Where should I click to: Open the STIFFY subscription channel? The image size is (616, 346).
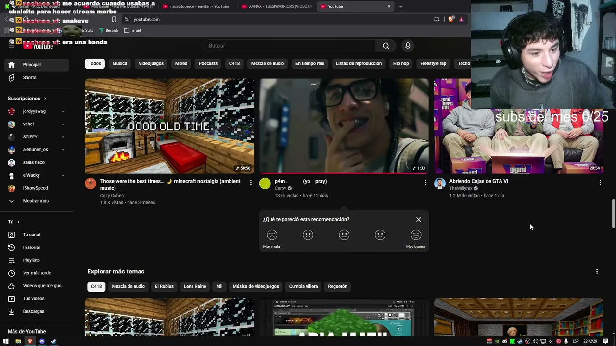37,137
